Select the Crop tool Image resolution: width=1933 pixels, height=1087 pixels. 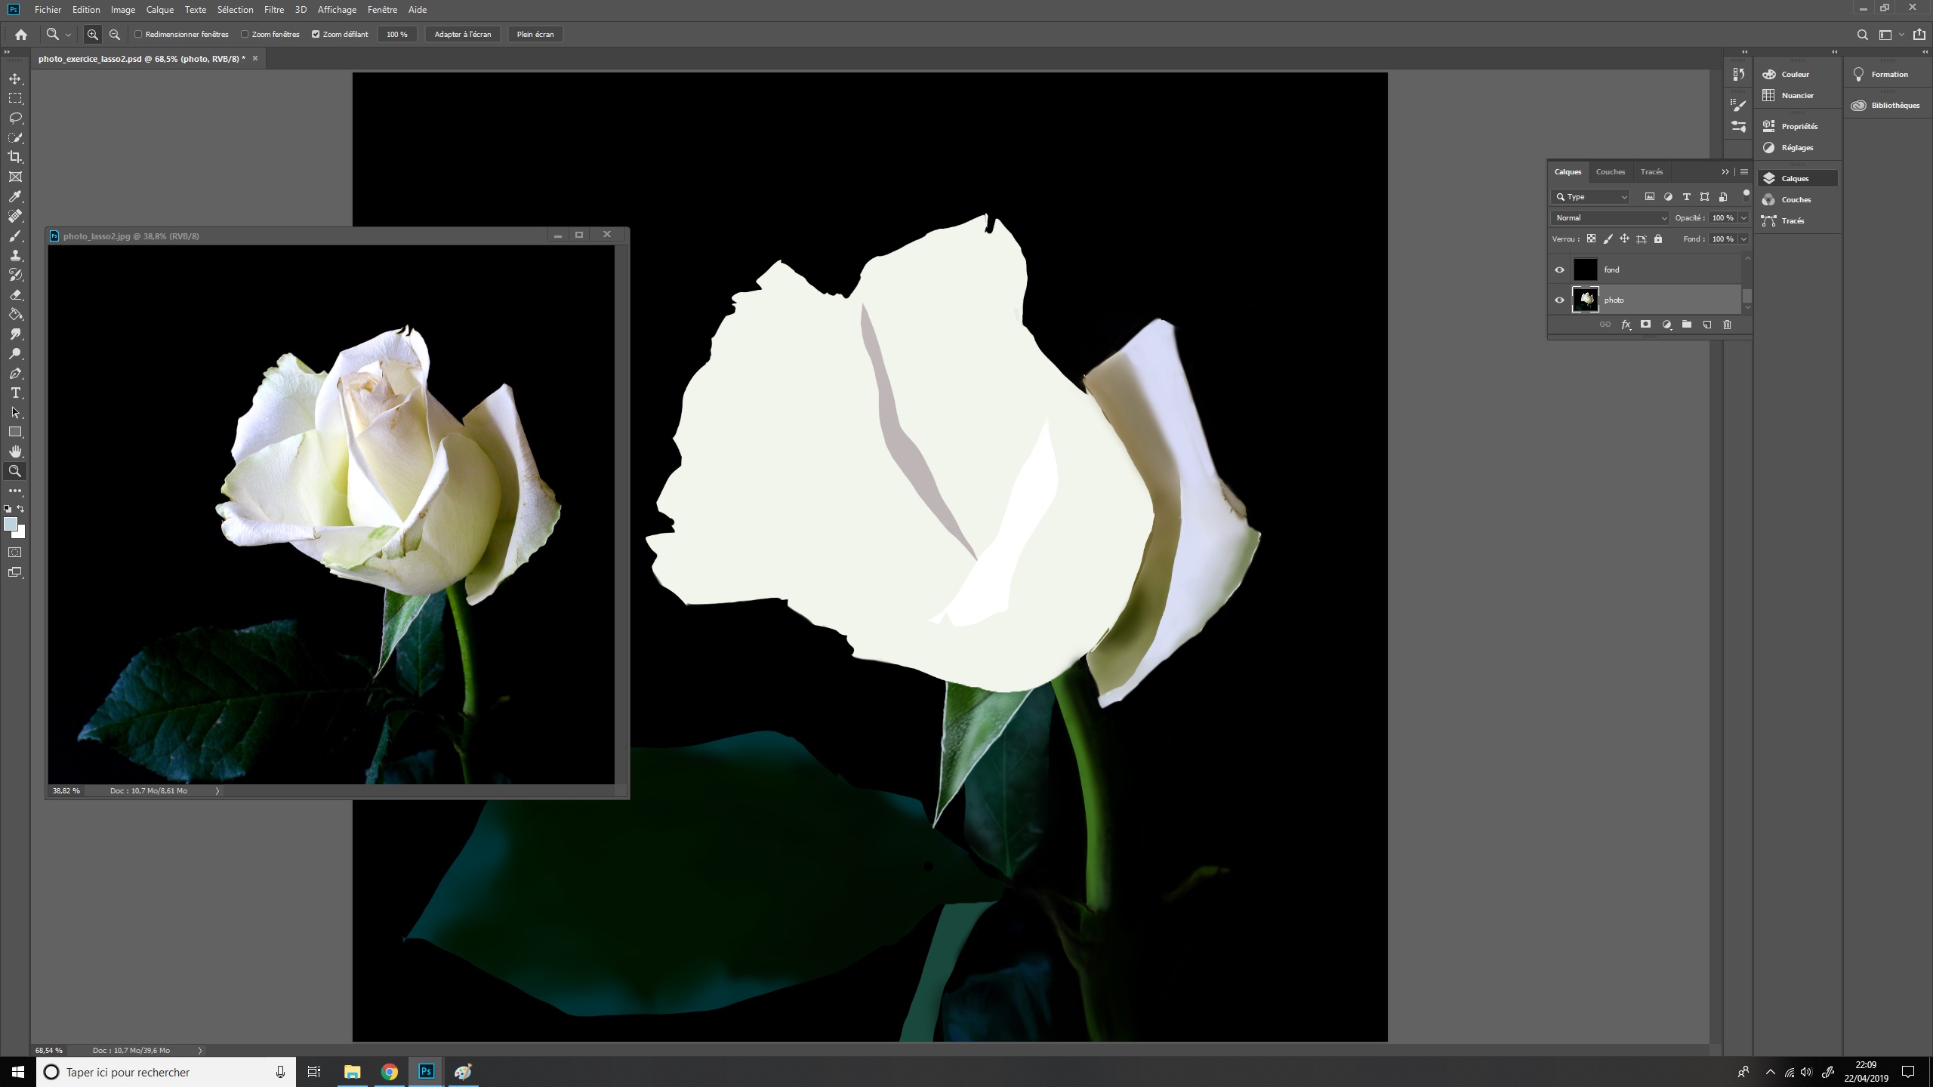[15, 157]
